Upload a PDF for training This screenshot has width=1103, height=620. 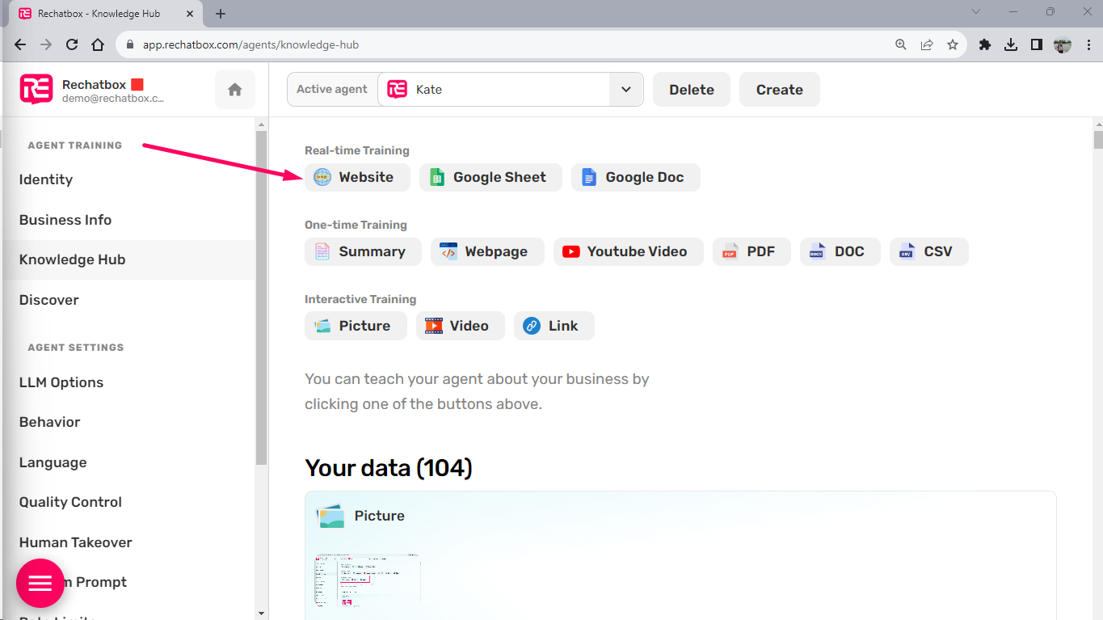tap(751, 251)
